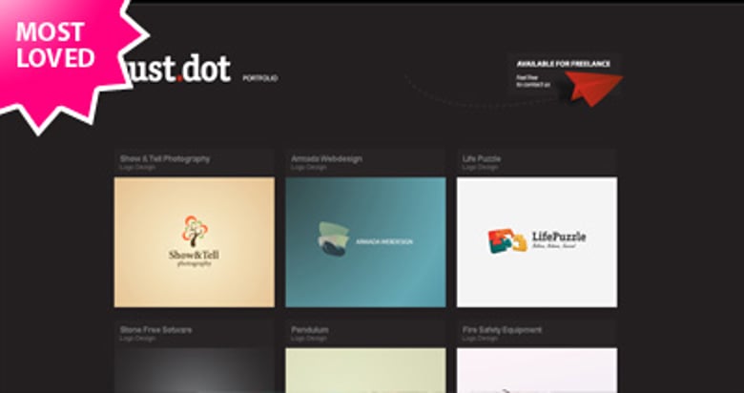Open the Pendulum pale green thumbnail
The width and height of the screenshot is (744, 393).
[366, 371]
